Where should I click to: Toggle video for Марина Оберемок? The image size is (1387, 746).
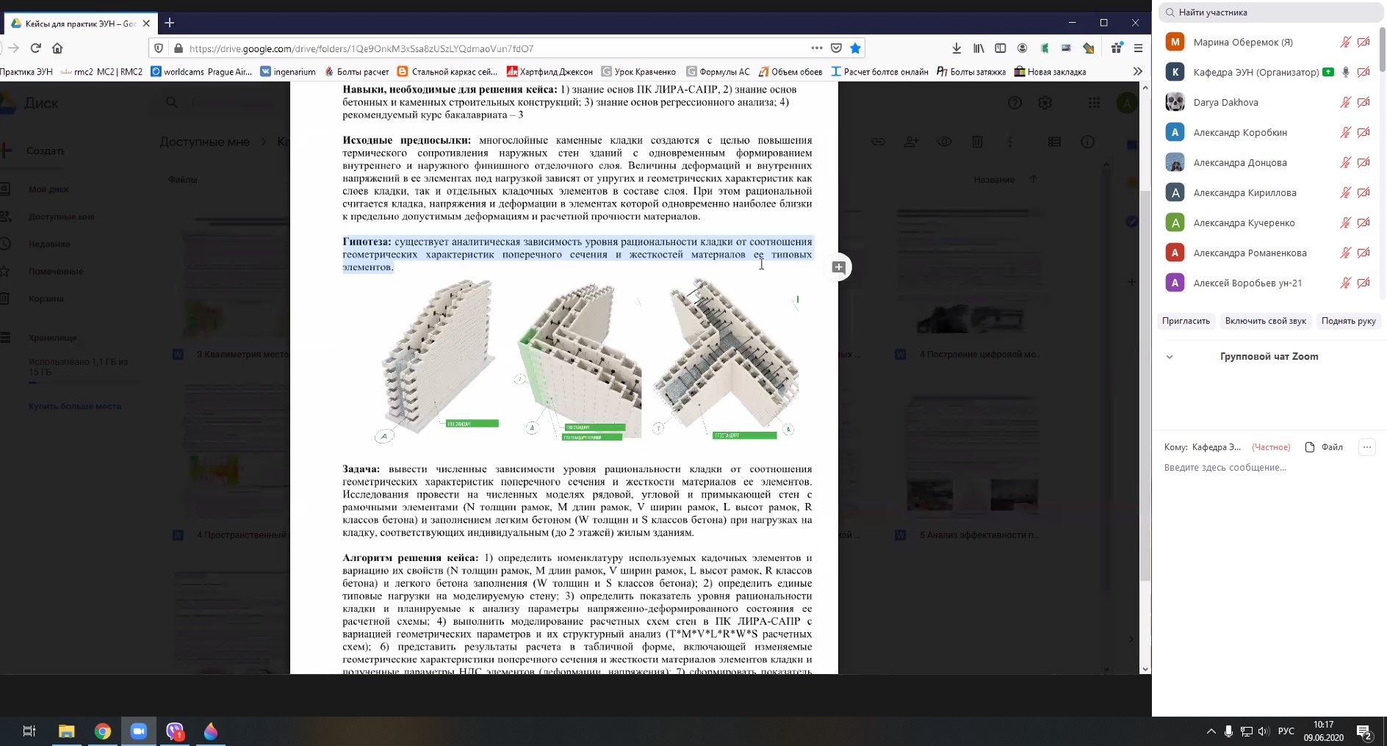click(x=1363, y=42)
